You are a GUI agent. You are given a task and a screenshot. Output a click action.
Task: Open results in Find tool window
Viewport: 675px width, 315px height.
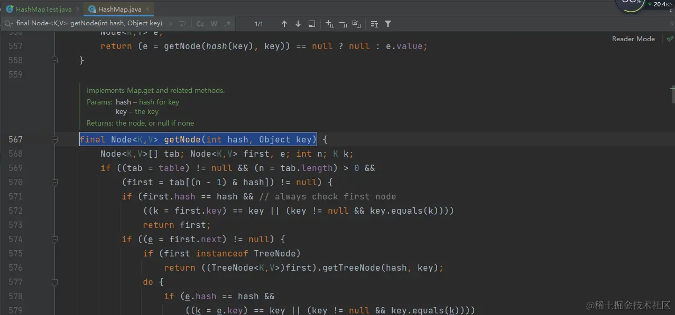coord(312,24)
